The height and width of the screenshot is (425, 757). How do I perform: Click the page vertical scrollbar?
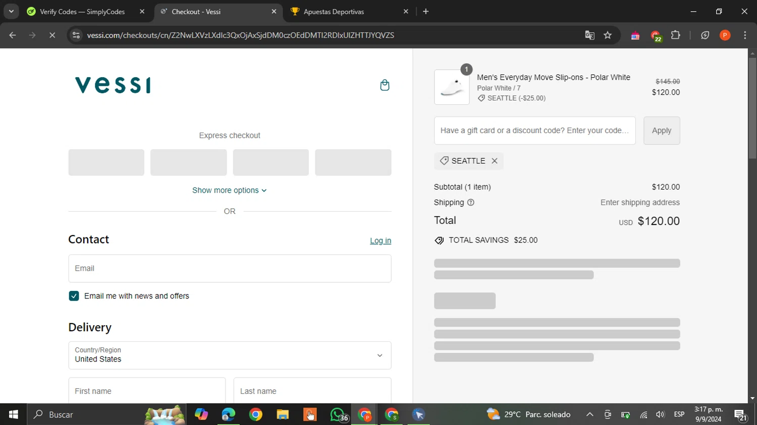pos(752,108)
